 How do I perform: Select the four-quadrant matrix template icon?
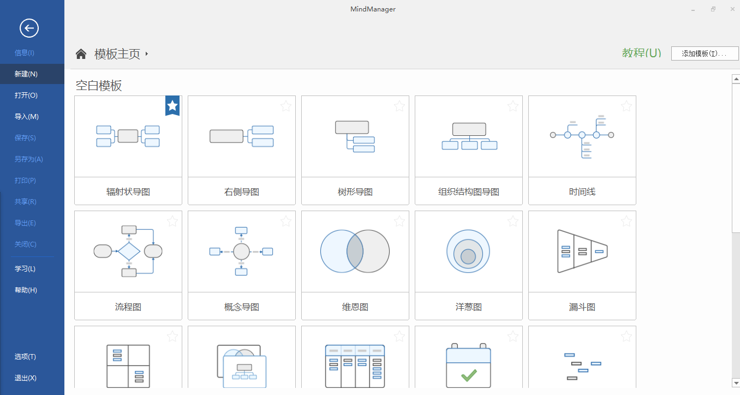(128, 366)
